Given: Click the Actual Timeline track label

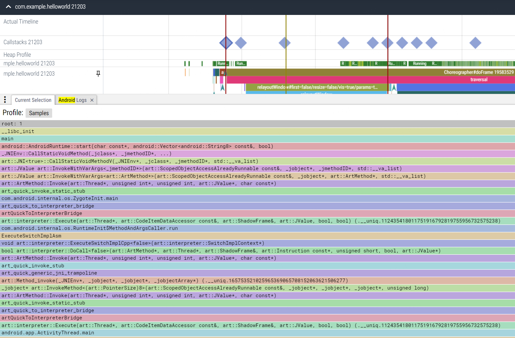Looking at the screenshot, I should tap(21, 22).
